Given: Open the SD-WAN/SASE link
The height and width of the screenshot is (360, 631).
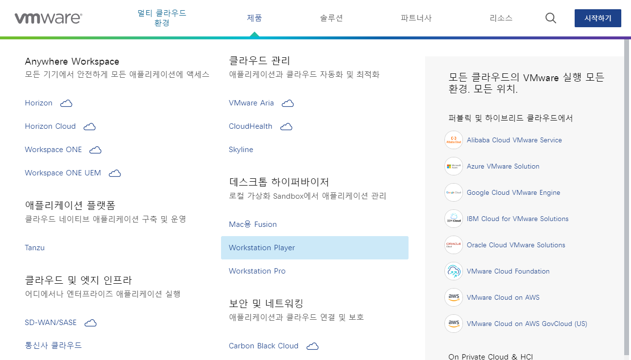Looking at the screenshot, I should pos(51,323).
